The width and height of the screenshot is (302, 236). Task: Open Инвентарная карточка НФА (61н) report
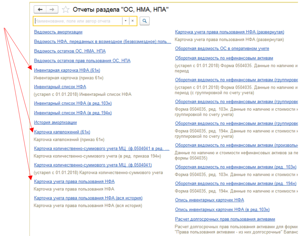(67, 70)
